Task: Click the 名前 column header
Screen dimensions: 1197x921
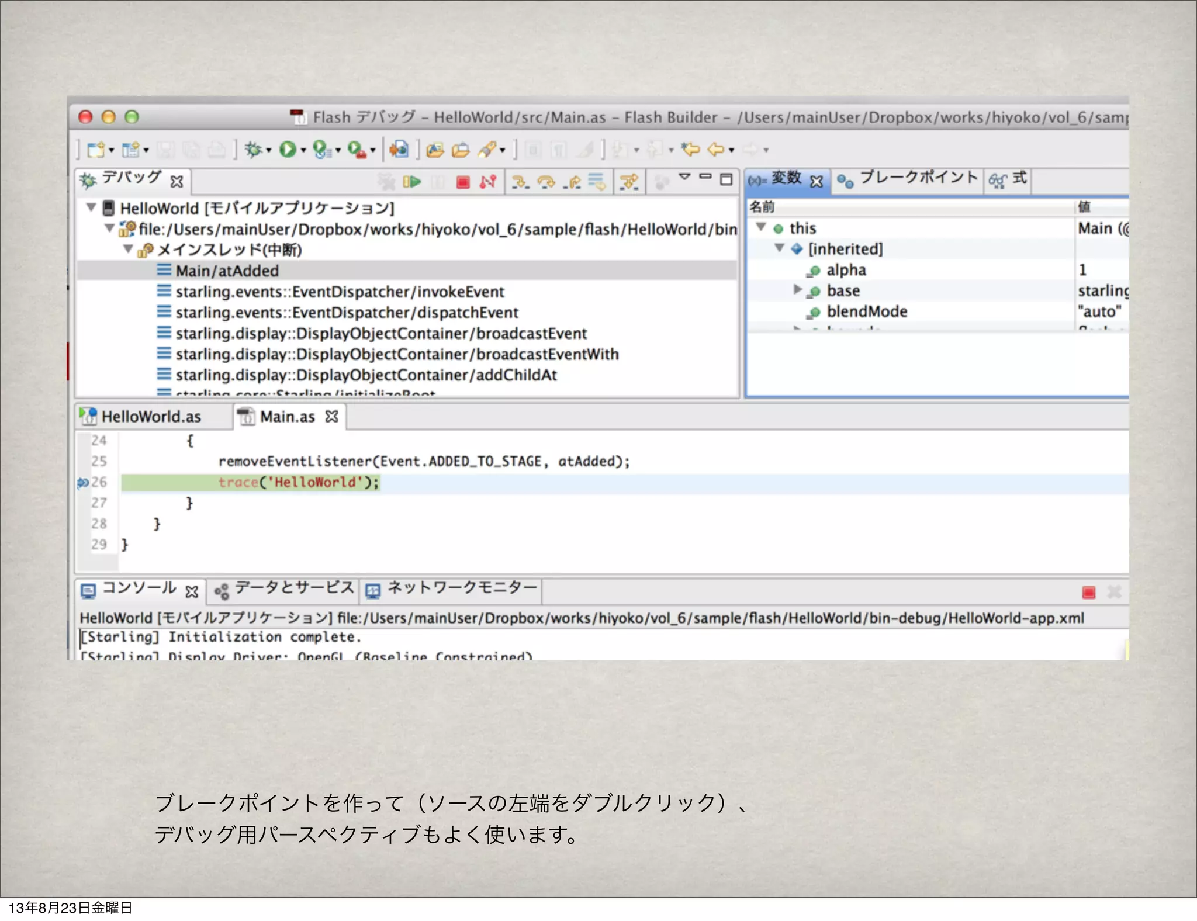Action: [911, 207]
